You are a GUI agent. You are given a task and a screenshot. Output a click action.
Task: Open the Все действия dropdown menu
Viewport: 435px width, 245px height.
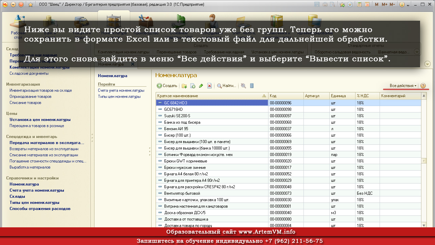coord(403,86)
